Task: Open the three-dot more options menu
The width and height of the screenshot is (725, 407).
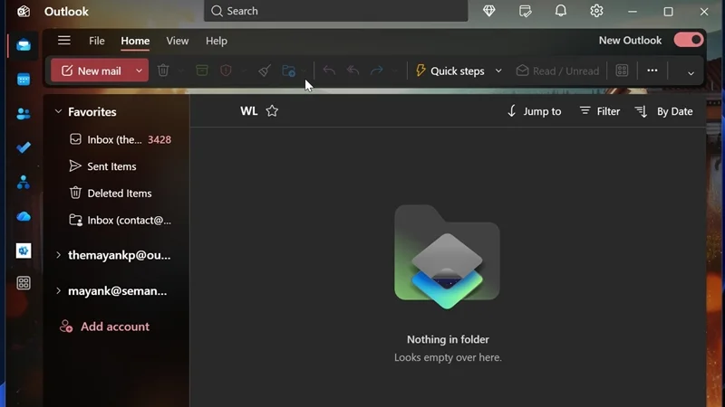Action: (x=652, y=71)
